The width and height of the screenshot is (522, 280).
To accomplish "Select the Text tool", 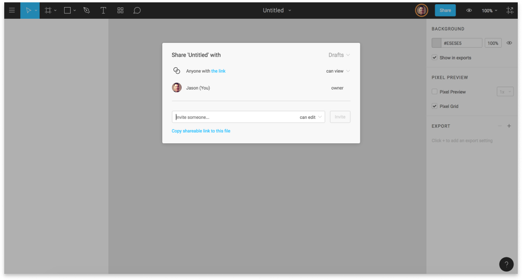I will 103,10.
